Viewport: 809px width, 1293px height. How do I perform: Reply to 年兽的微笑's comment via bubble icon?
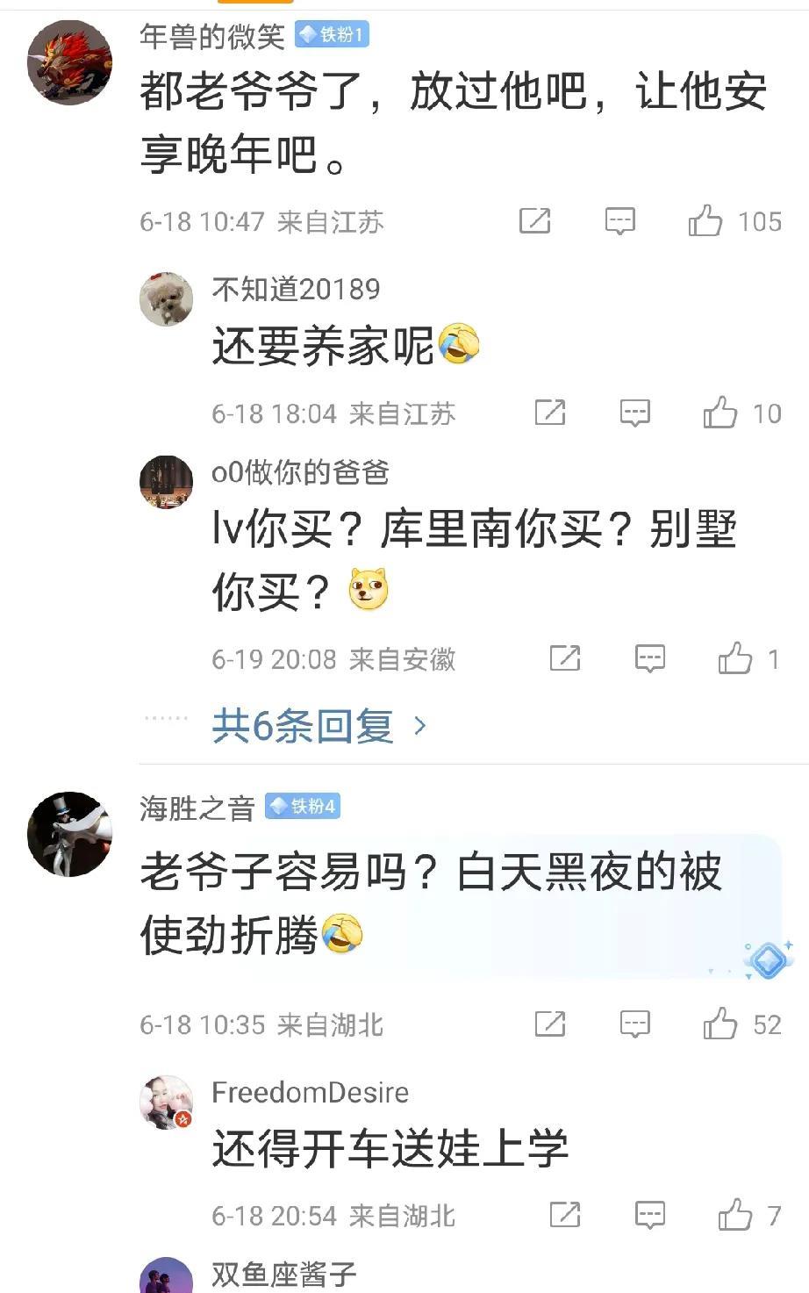point(620,221)
